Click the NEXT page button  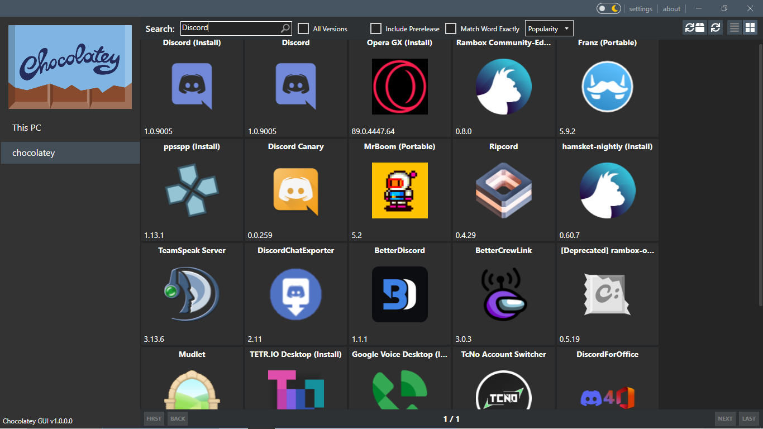point(725,418)
